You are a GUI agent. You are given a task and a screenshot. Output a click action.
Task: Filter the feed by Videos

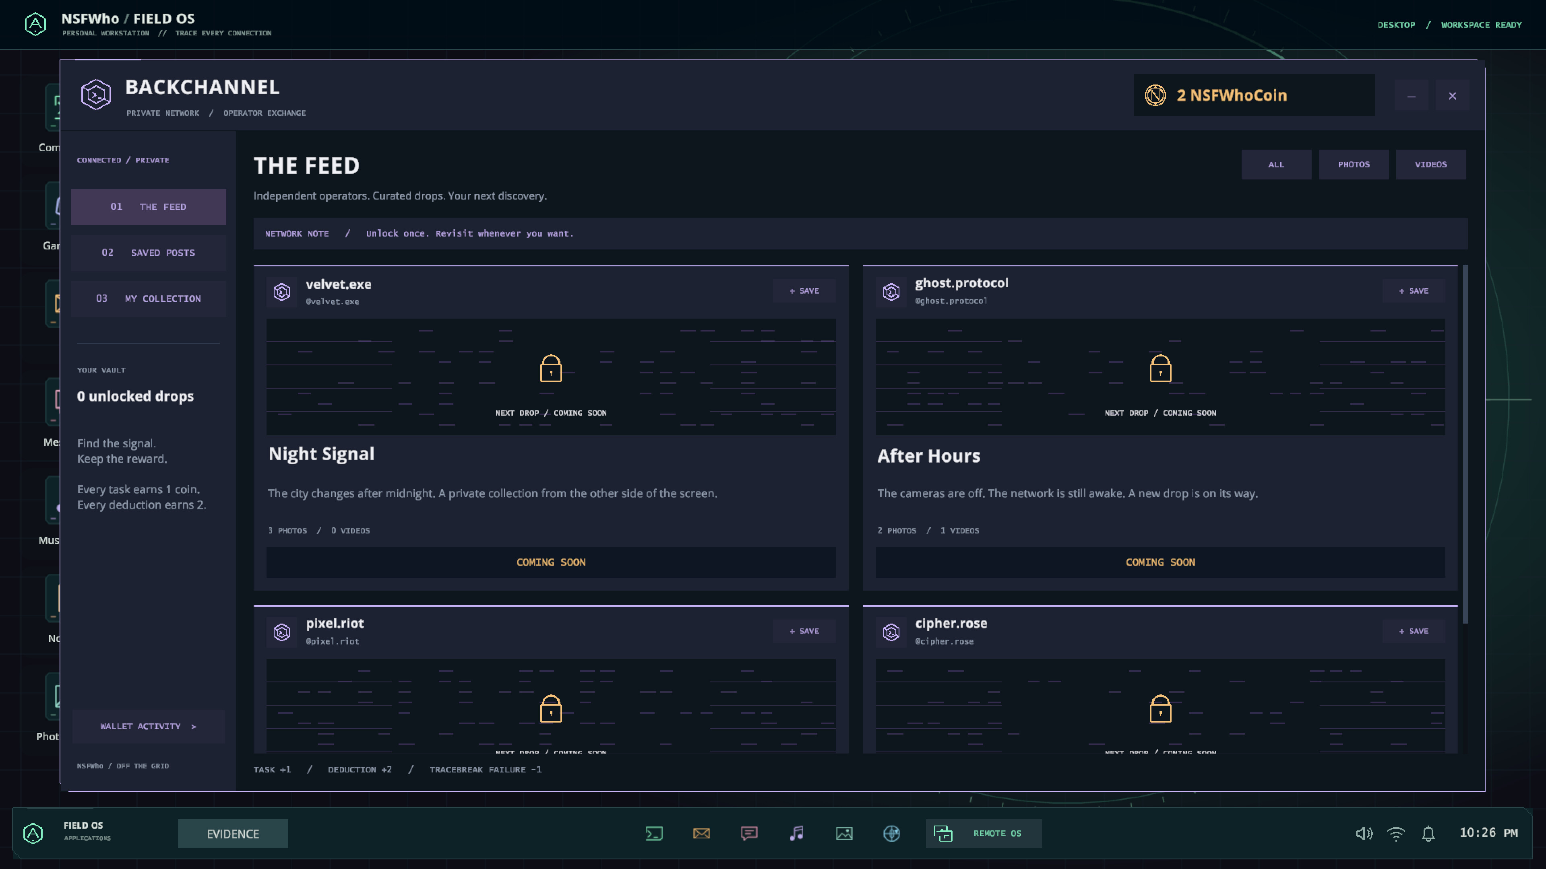(1431, 164)
